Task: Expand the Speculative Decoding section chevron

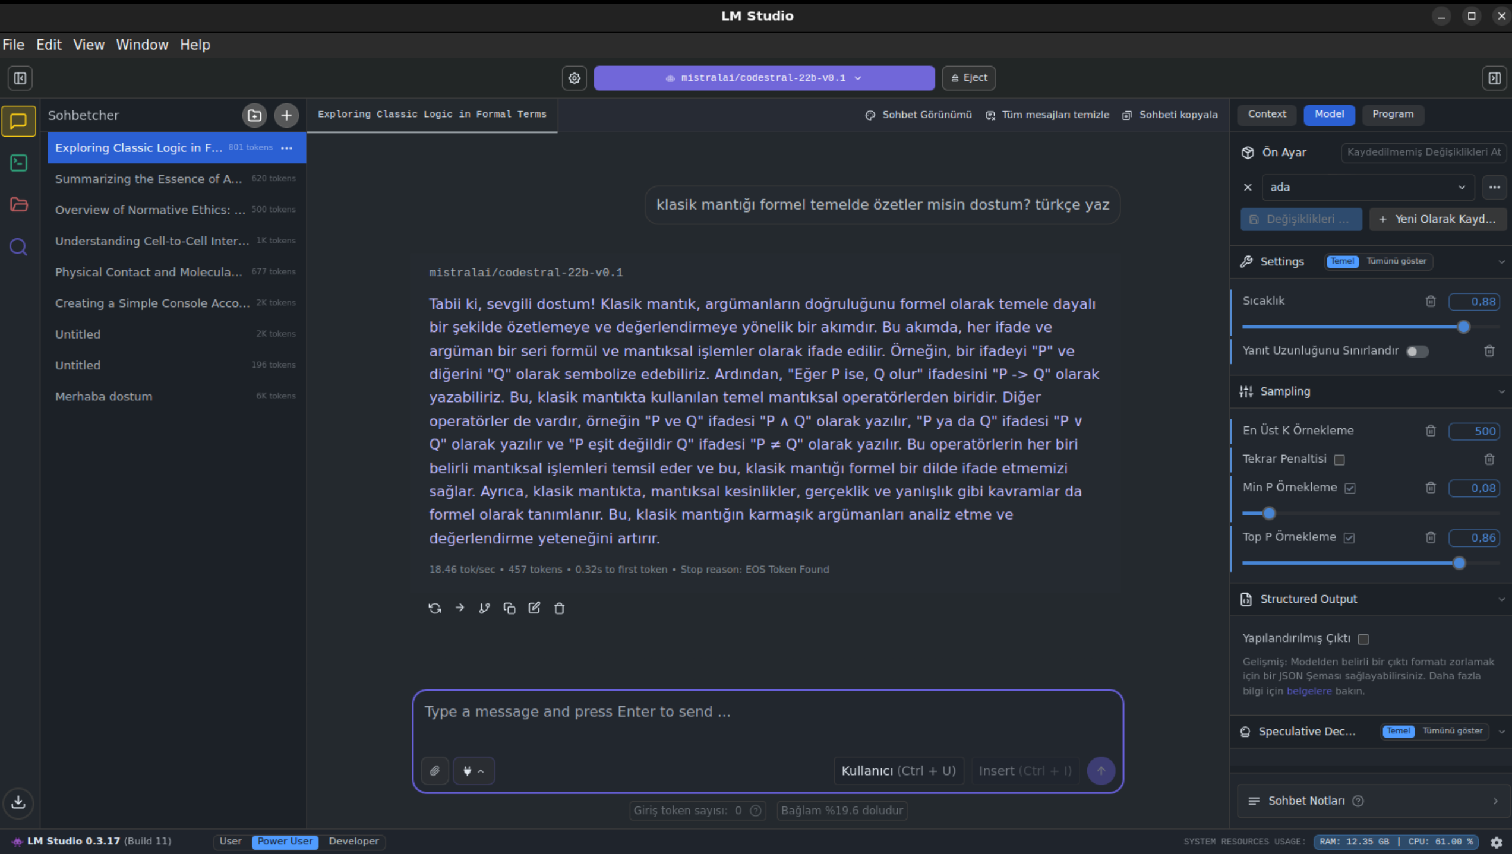Action: (1501, 732)
